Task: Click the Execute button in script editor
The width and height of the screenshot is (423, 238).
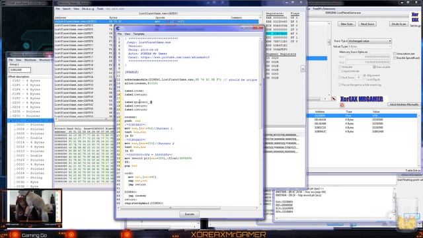Action: [x=189, y=214]
